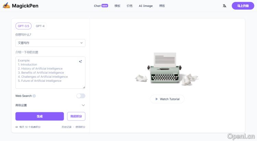Click the purple 生成 generate button
Image resolution: width=257 pixels, height=141 pixels.
[x=40, y=116]
